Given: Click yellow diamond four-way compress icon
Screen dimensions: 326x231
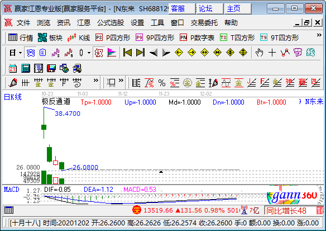Looking at the screenshot, I should point(230,53).
